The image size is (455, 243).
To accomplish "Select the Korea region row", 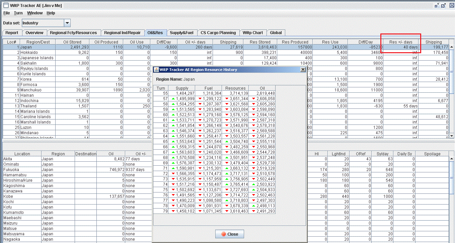I will 226,79.
